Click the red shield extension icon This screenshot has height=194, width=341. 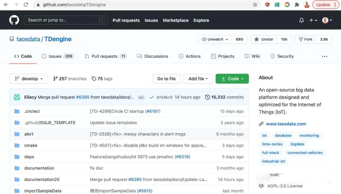pos(267,4)
